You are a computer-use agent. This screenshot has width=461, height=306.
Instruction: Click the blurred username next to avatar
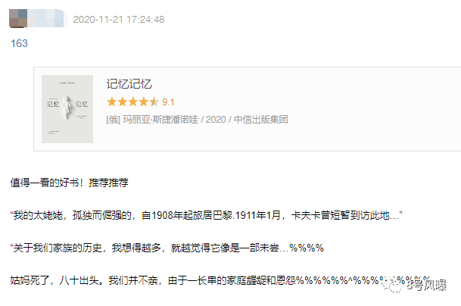click(x=46, y=18)
